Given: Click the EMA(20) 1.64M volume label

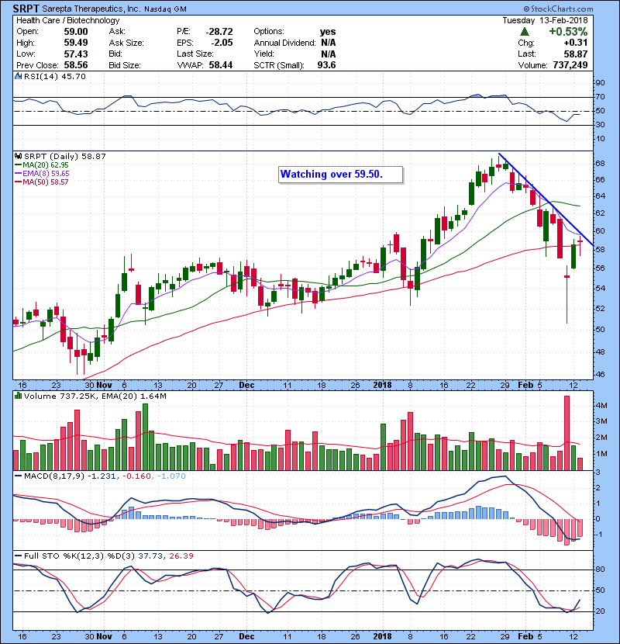Looking at the screenshot, I should point(133,396).
